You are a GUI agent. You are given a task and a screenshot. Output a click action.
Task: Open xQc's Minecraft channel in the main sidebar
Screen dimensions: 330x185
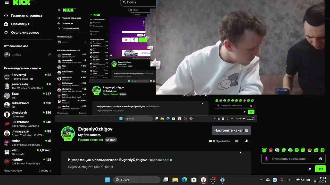(x=28, y=152)
